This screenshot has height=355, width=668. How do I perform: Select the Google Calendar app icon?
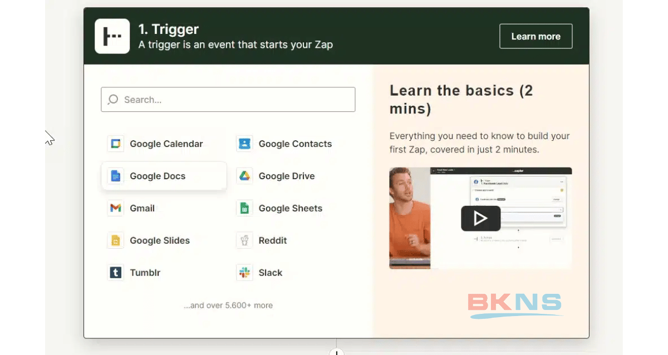pos(116,144)
